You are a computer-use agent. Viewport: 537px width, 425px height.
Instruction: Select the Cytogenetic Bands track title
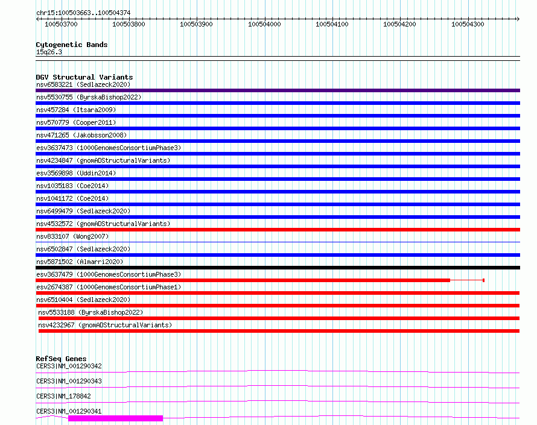pos(72,45)
